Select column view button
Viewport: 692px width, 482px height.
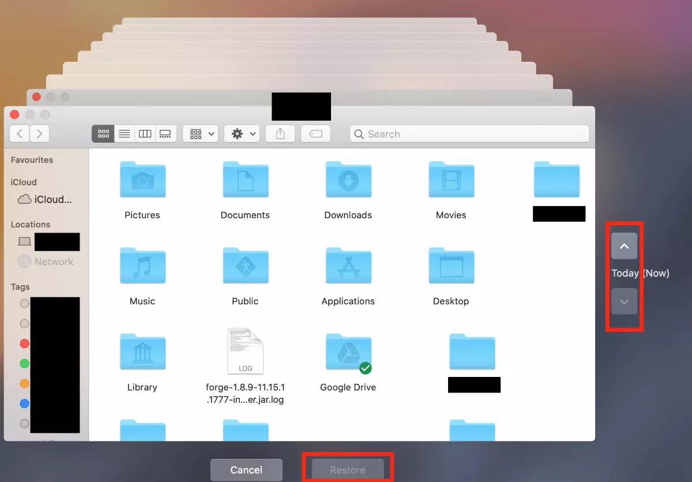point(145,134)
